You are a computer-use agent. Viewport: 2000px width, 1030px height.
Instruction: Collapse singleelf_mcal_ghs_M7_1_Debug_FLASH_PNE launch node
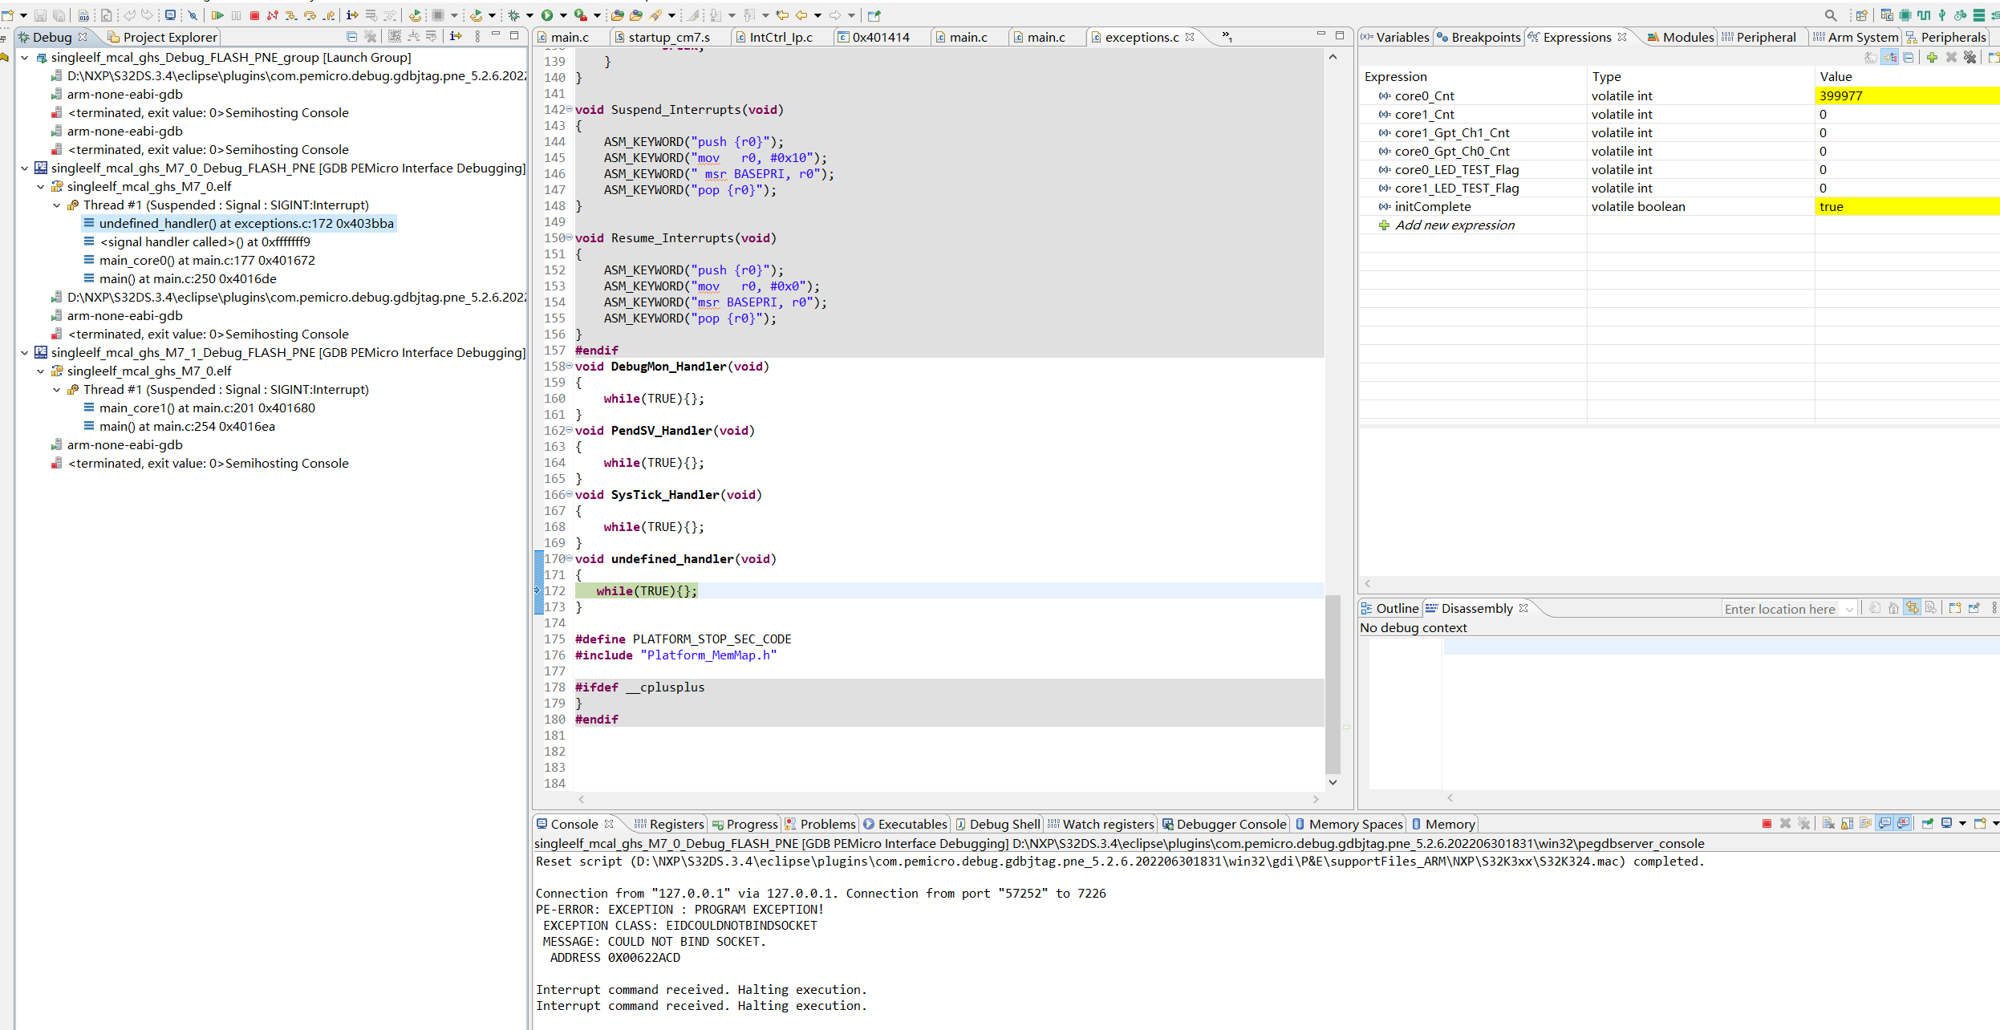[25, 353]
